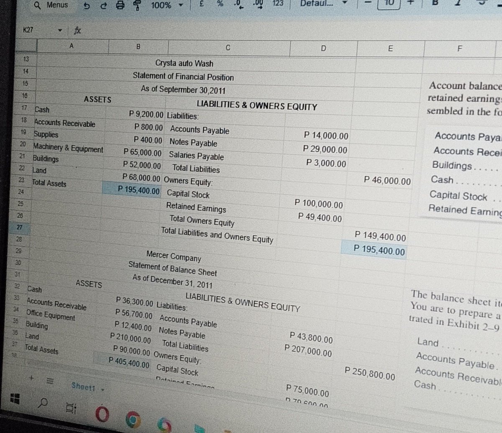The height and width of the screenshot is (433, 502).
Task: Click the Mercer Company title cell
Action: (x=174, y=256)
